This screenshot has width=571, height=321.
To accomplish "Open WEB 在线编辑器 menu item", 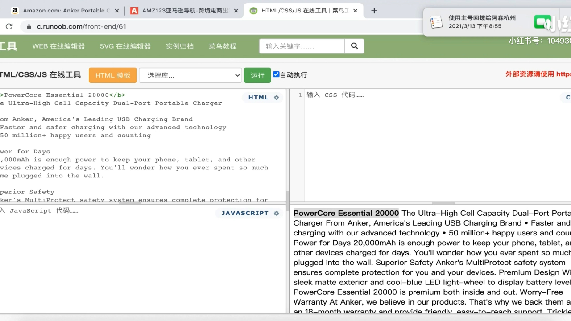I will click(x=58, y=46).
